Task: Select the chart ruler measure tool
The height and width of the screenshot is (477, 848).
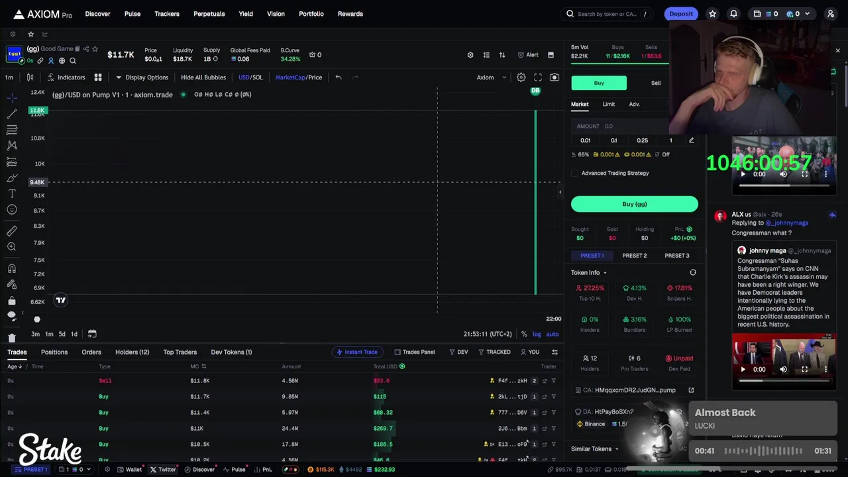Action: pyautogui.click(x=12, y=231)
